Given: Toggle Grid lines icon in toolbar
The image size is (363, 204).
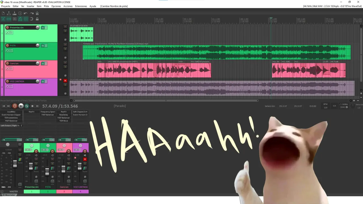Looking at the screenshot, I should point(26,19).
